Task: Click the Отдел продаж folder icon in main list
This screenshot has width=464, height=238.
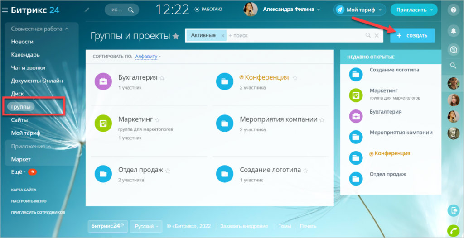Action: click(103, 174)
